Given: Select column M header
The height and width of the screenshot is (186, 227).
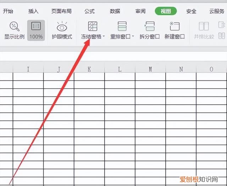Looking at the screenshot, I should click(150, 69).
